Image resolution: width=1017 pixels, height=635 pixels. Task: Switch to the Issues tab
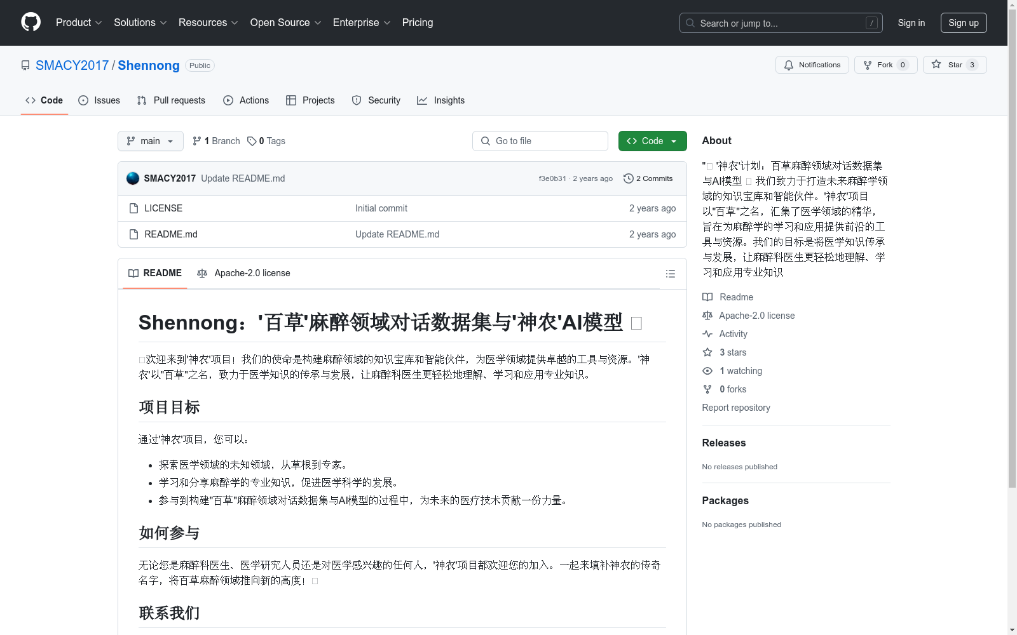99,100
